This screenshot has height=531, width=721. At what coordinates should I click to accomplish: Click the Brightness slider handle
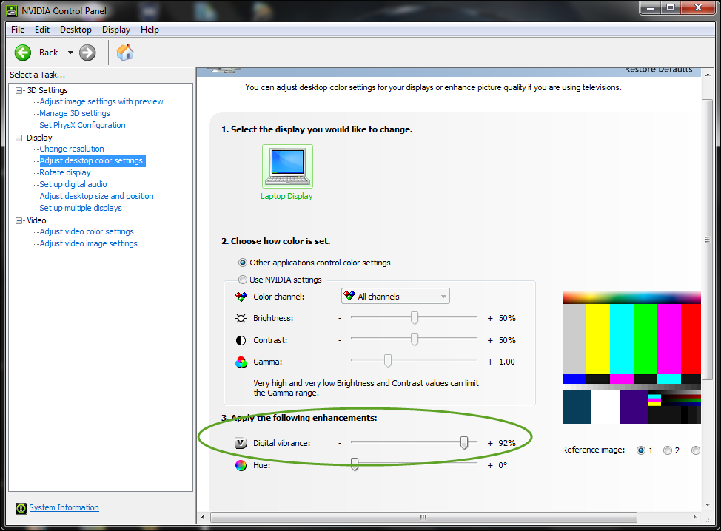click(x=415, y=317)
